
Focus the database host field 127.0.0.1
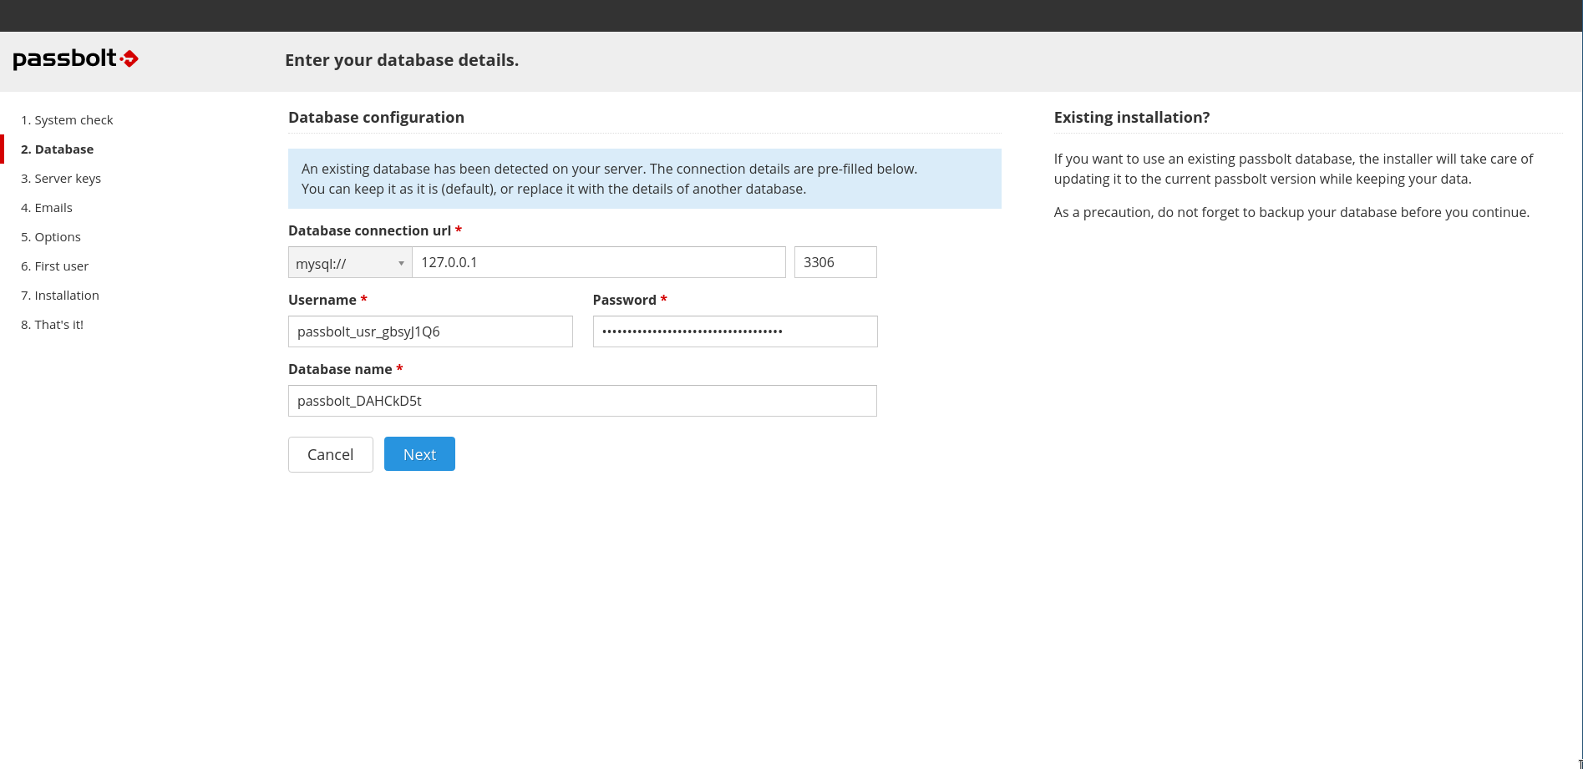(x=599, y=262)
